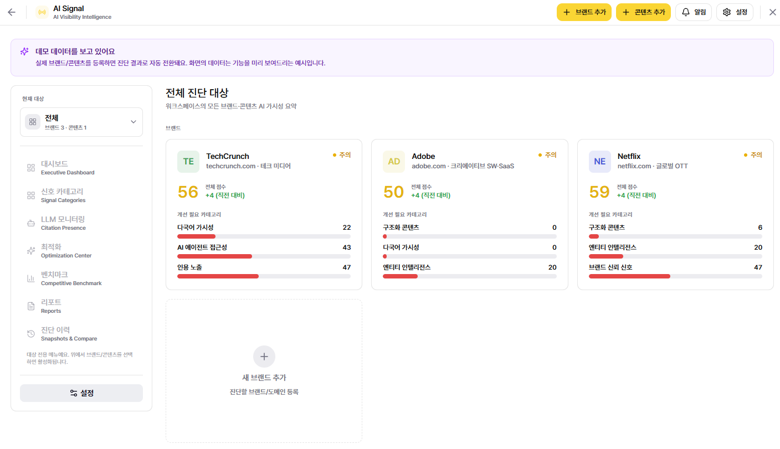Click Adobe 구조화 콘텐츠 category label
Screen dimensions: 780x449
click(401, 228)
